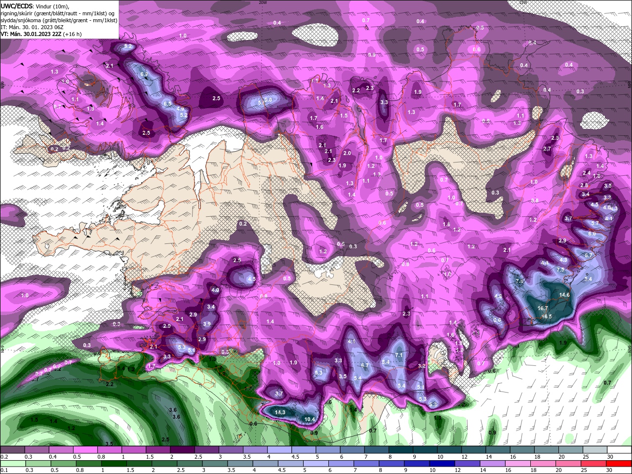Screen dimensions: 632x474
Task: Click the 10.4 precipitation value
Action: point(310,419)
